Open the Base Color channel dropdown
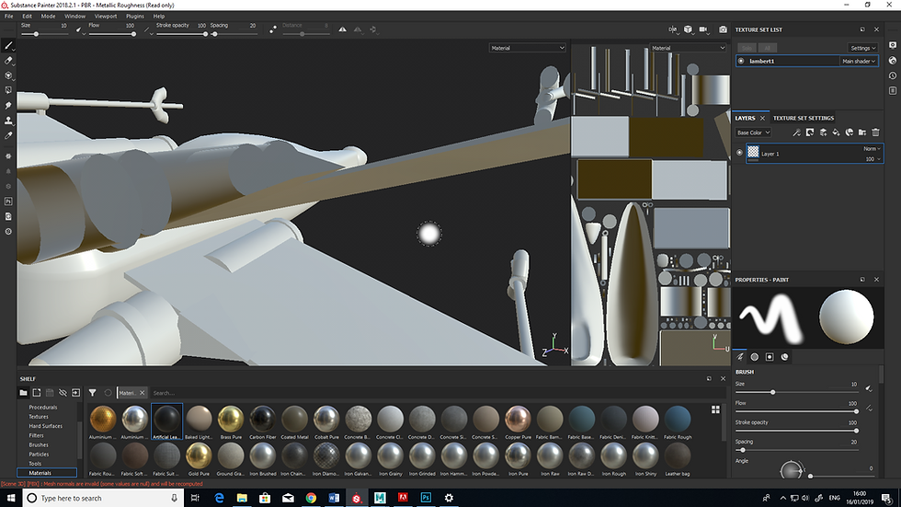 [753, 133]
